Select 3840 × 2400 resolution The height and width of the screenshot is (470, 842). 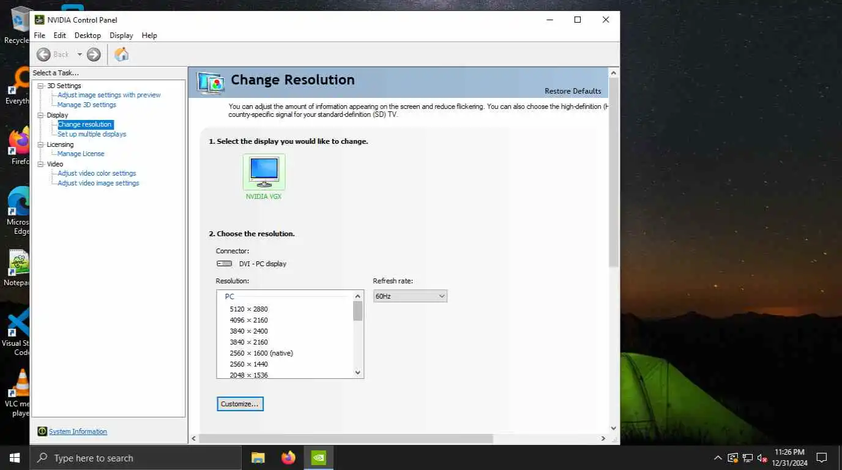click(x=249, y=331)
